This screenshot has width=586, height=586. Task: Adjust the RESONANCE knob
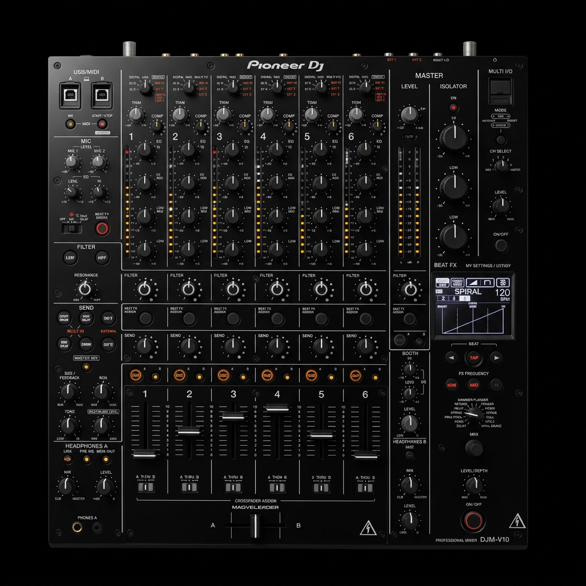85,289
